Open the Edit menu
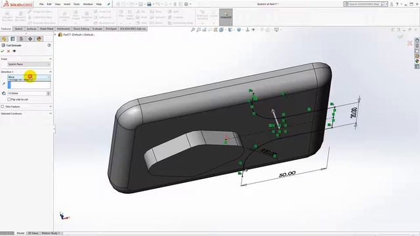Image resolution: width=420 pixels, height=236 pixels. [49, 4]
